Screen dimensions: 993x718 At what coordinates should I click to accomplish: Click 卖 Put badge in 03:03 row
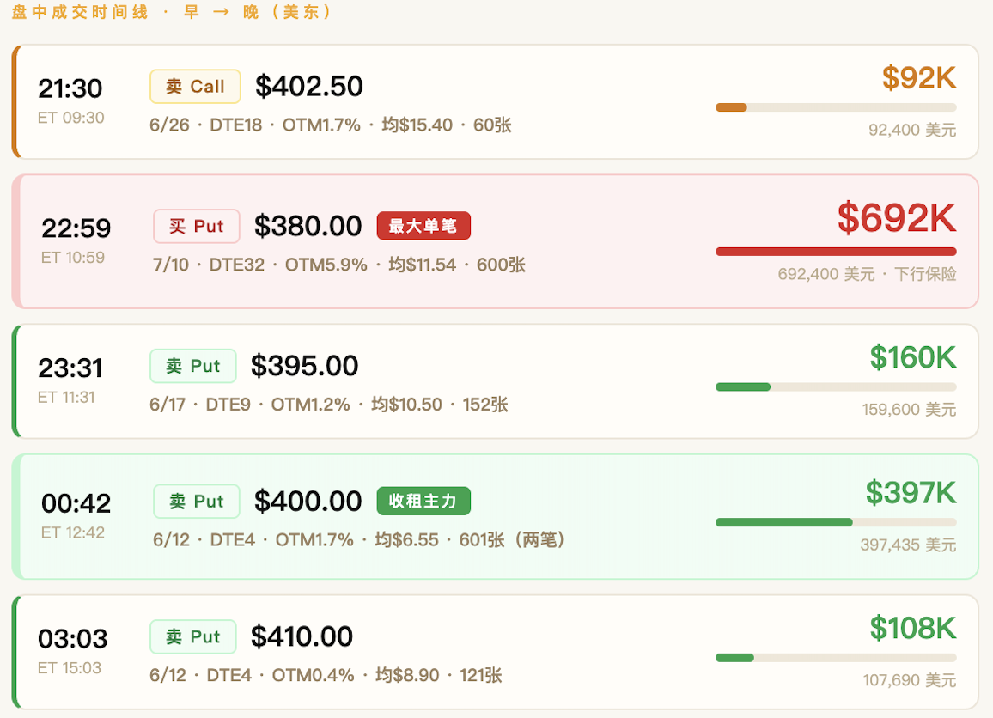click(193, 637)
